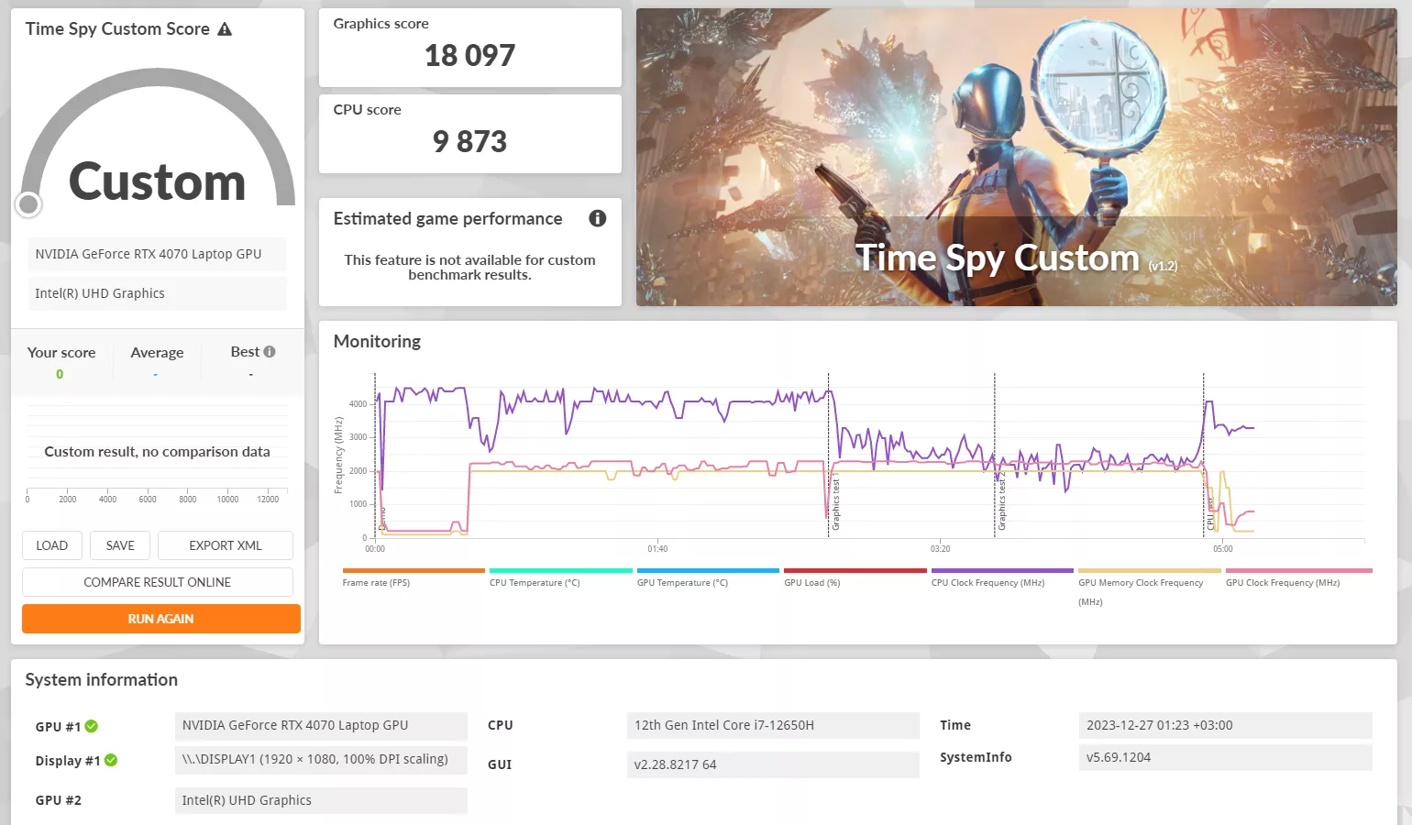1412x825 pixels.
Task: Click the info icon next to Best
Action: (x=270, y=352)
